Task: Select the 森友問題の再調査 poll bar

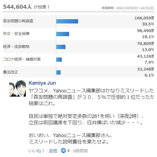Action: pos(67,21)
